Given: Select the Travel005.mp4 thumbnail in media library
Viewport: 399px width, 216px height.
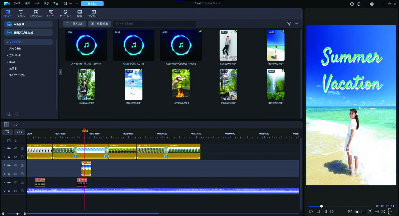Looking at the screenshot, I should pos(181,84).
